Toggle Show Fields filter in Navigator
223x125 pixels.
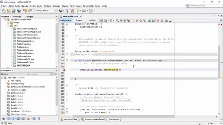click(x=8, y=118)
